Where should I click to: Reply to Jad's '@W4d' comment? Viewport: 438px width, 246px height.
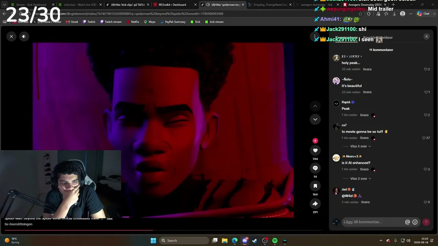365,202
